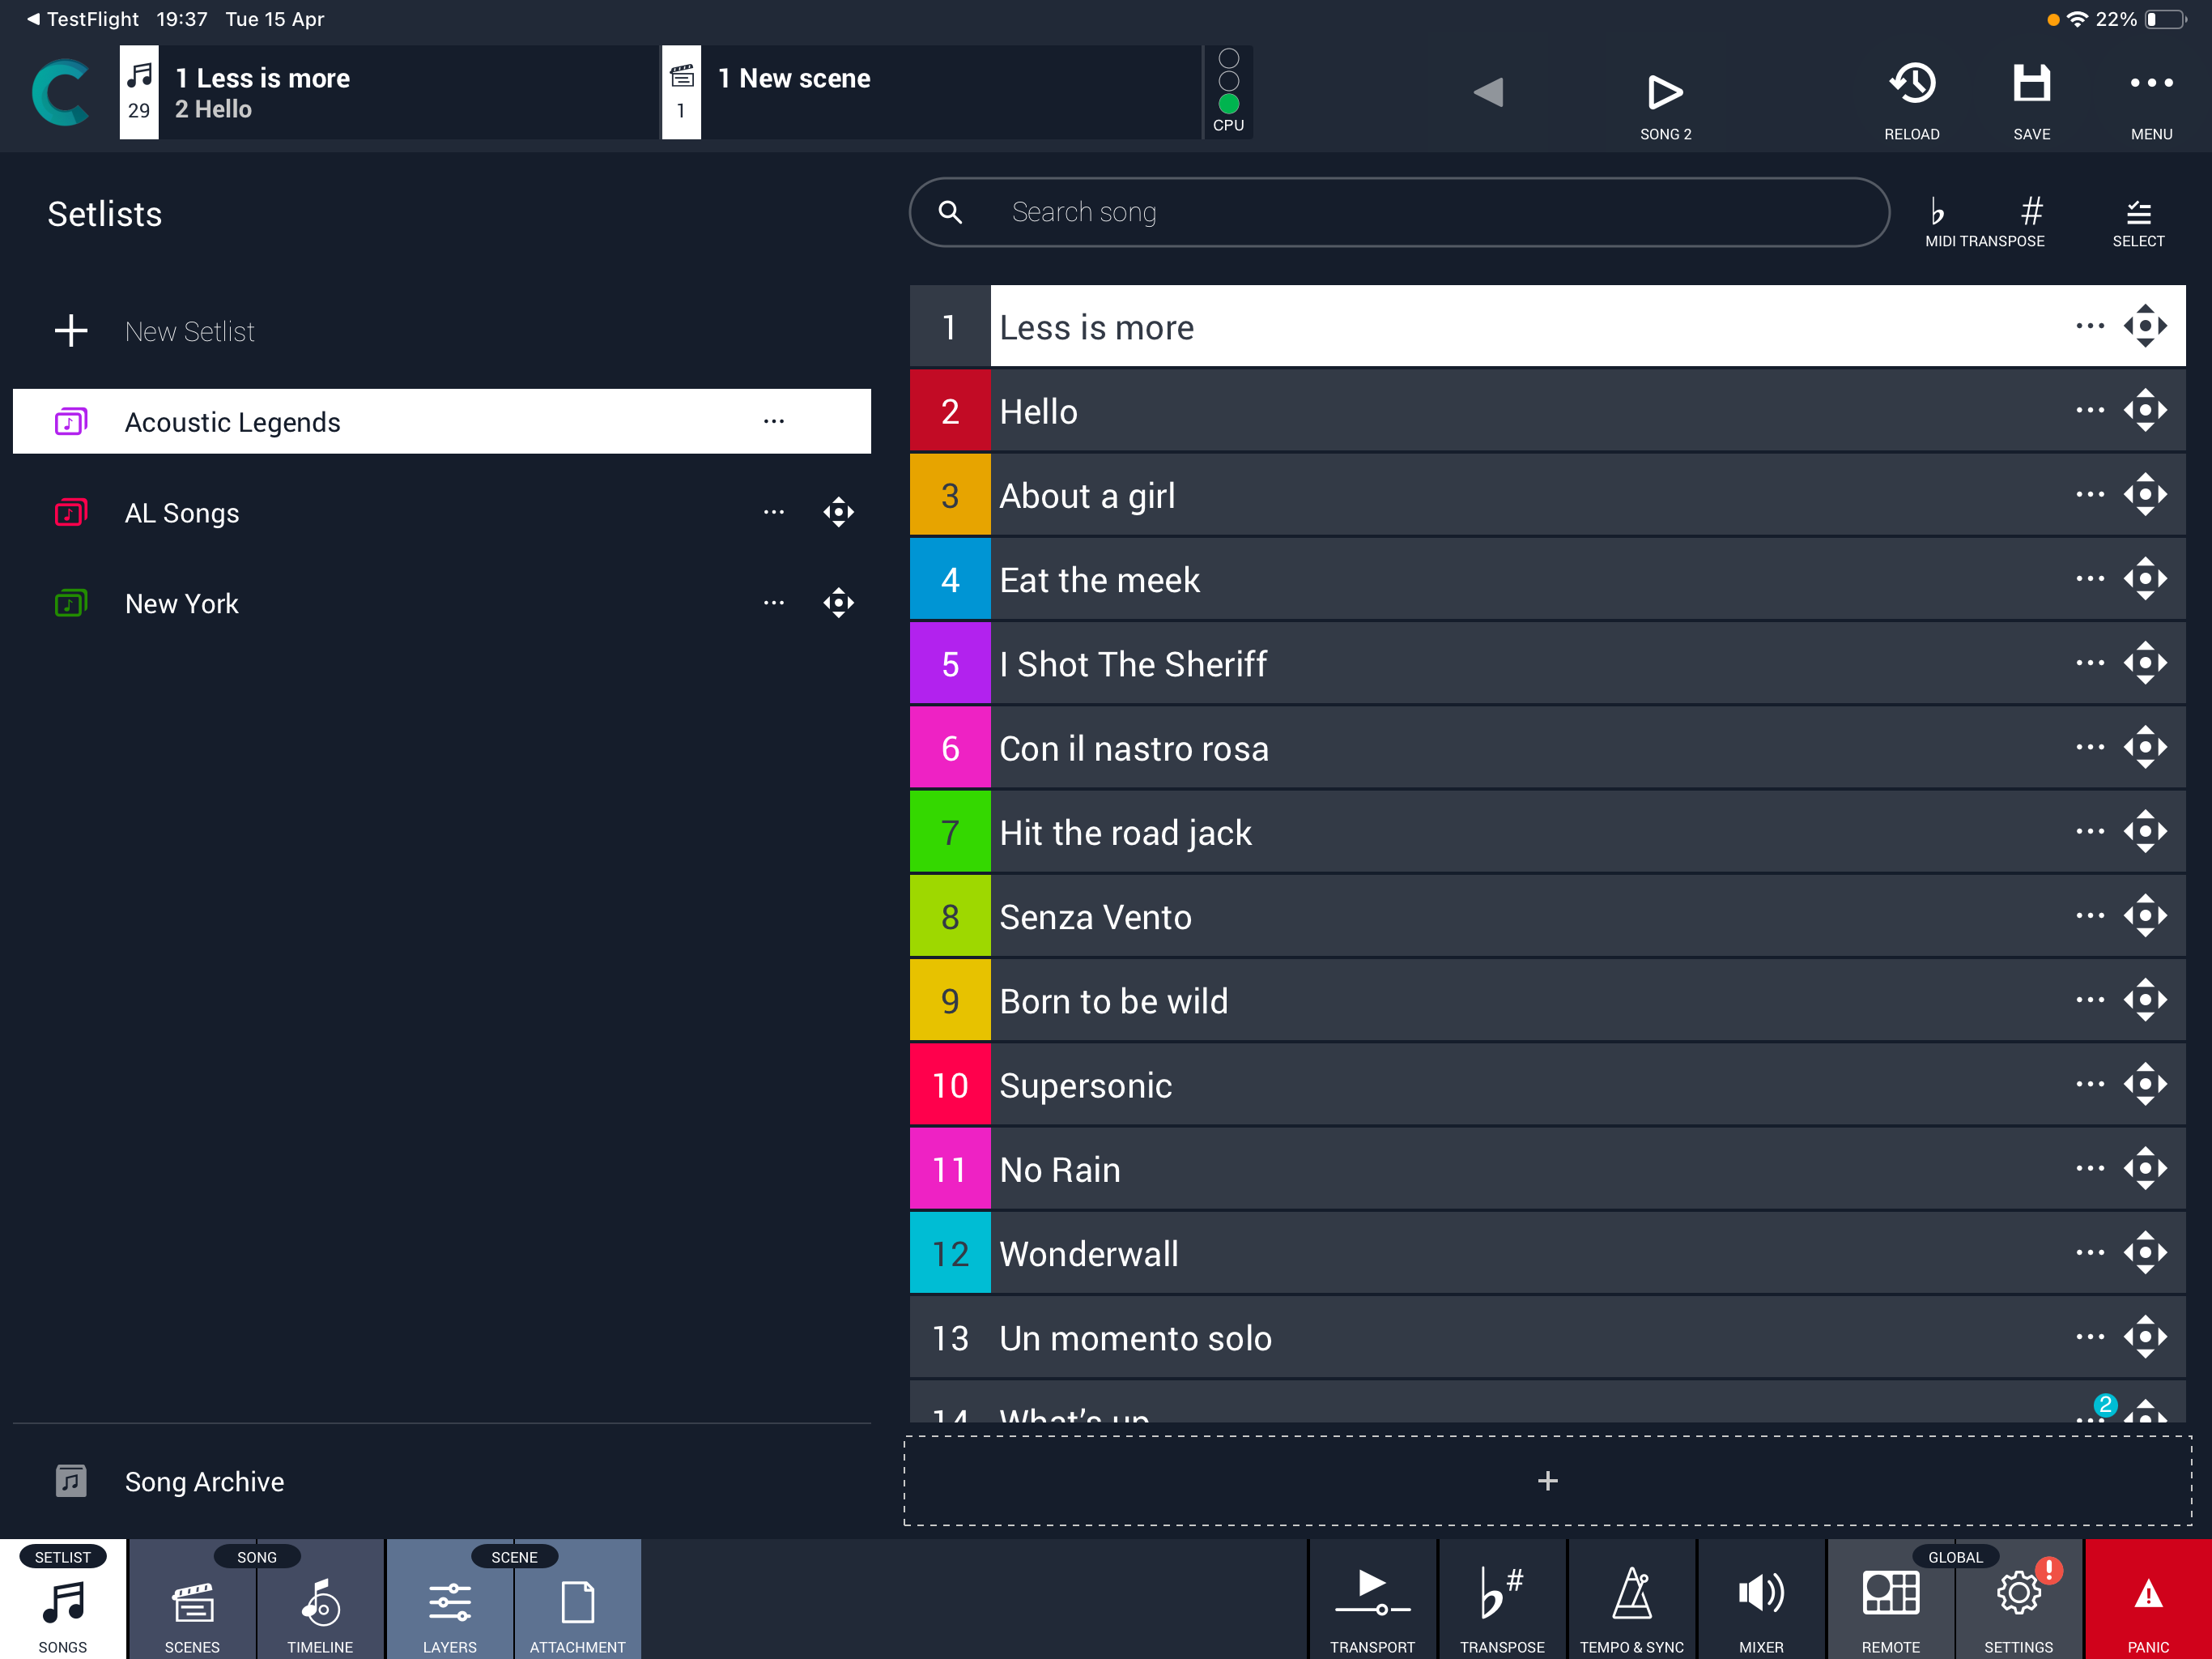Enable Select mode for songs
This screenshot has height=1659, width=2212.
coord(2138,222)
